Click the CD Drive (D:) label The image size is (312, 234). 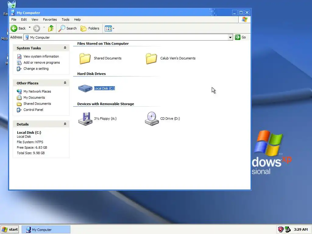pyautogui.click(x=170, y=119)
